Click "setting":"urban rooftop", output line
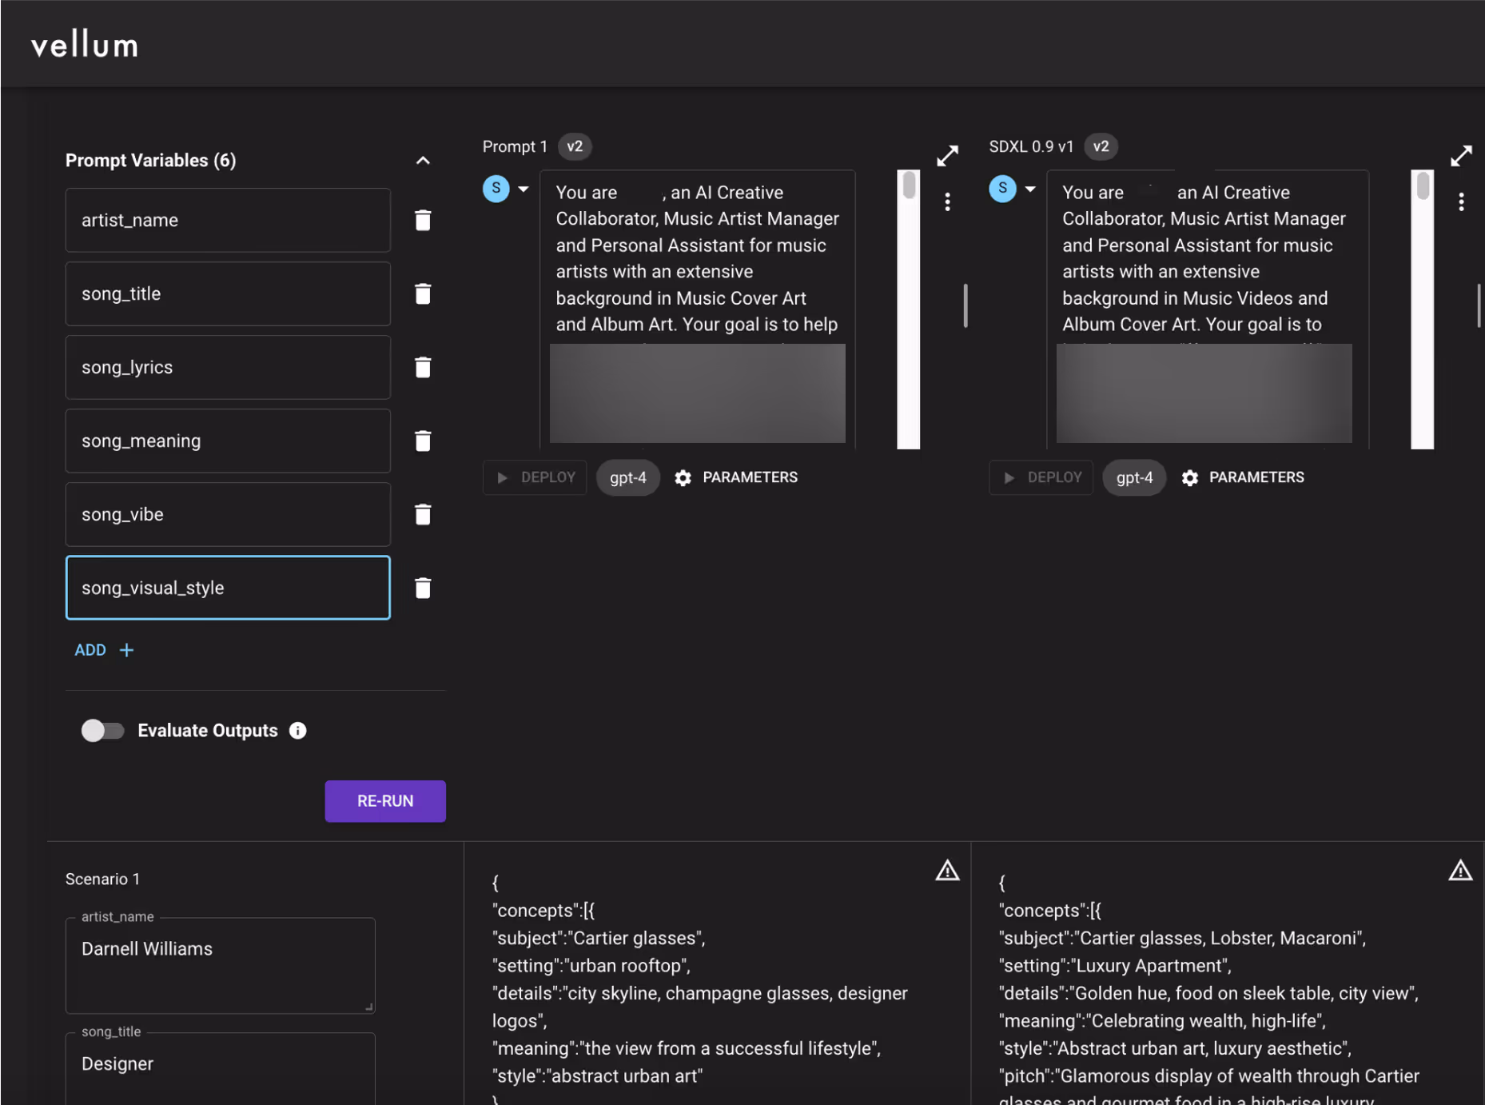The width and height of the screenshot is (1485, 1105). point(591,966)
